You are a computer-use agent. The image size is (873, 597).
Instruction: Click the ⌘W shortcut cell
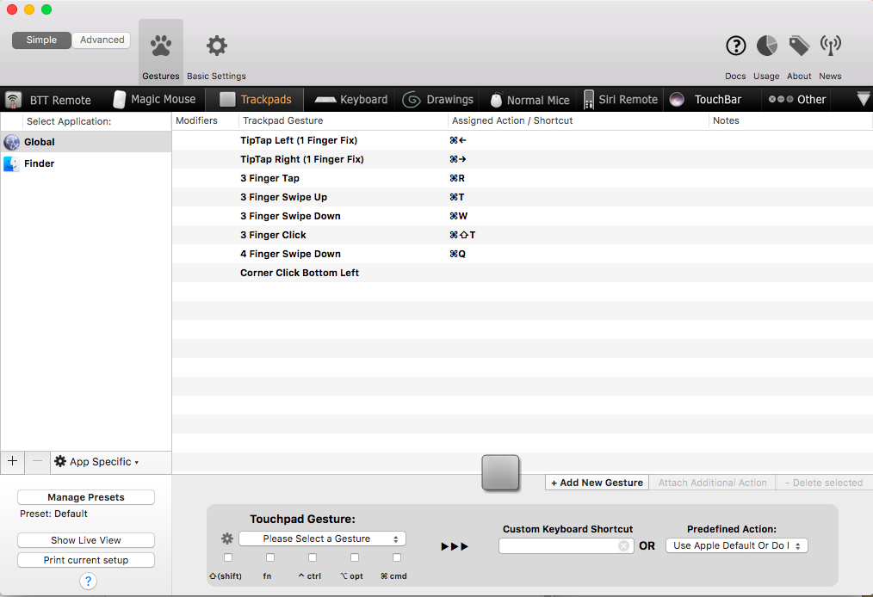coord(459,216)
